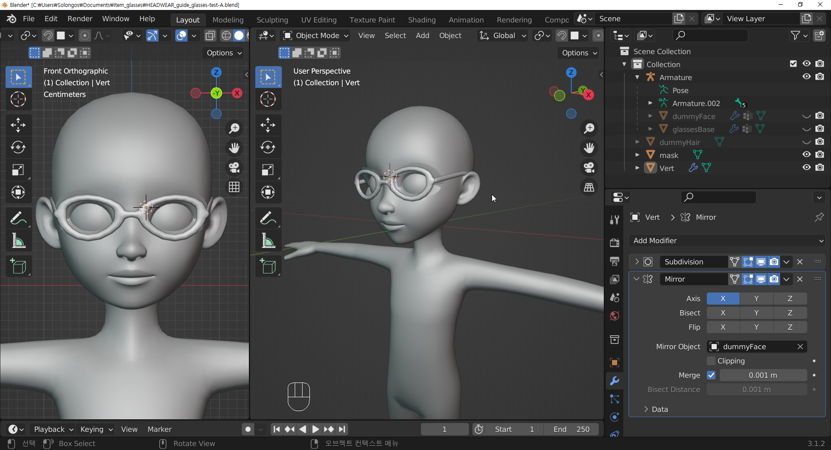Open the File menu
This screenshot has height=450, width=831.
click(x=29, y=19)
